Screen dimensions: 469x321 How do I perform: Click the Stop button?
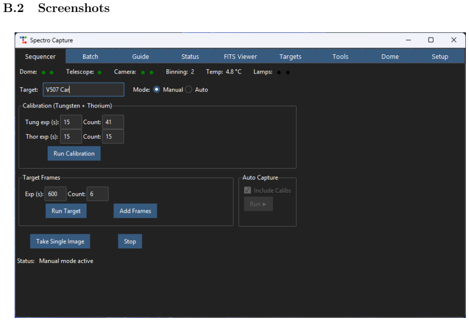click(x=130, y=241)
